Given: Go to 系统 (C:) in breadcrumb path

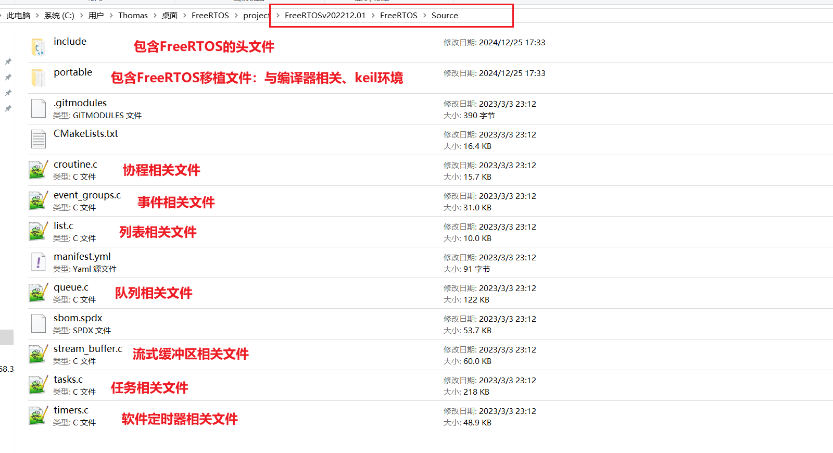Looking at the screenshot, I should (x=59, y=16).
